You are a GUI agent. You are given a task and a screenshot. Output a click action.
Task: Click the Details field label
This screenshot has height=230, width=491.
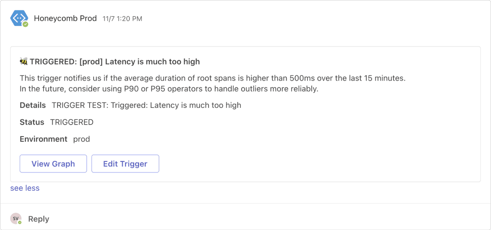33,105
